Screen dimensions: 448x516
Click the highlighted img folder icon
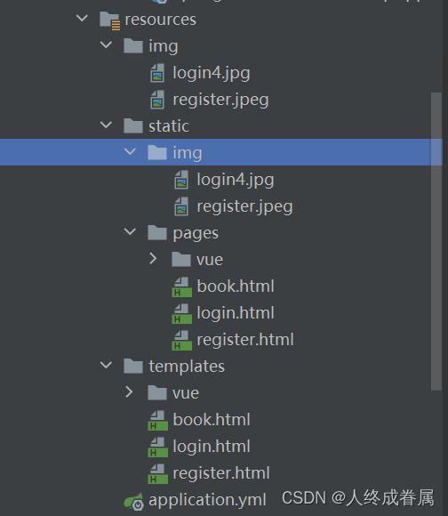pyautogui.click(x=157, y=152)
